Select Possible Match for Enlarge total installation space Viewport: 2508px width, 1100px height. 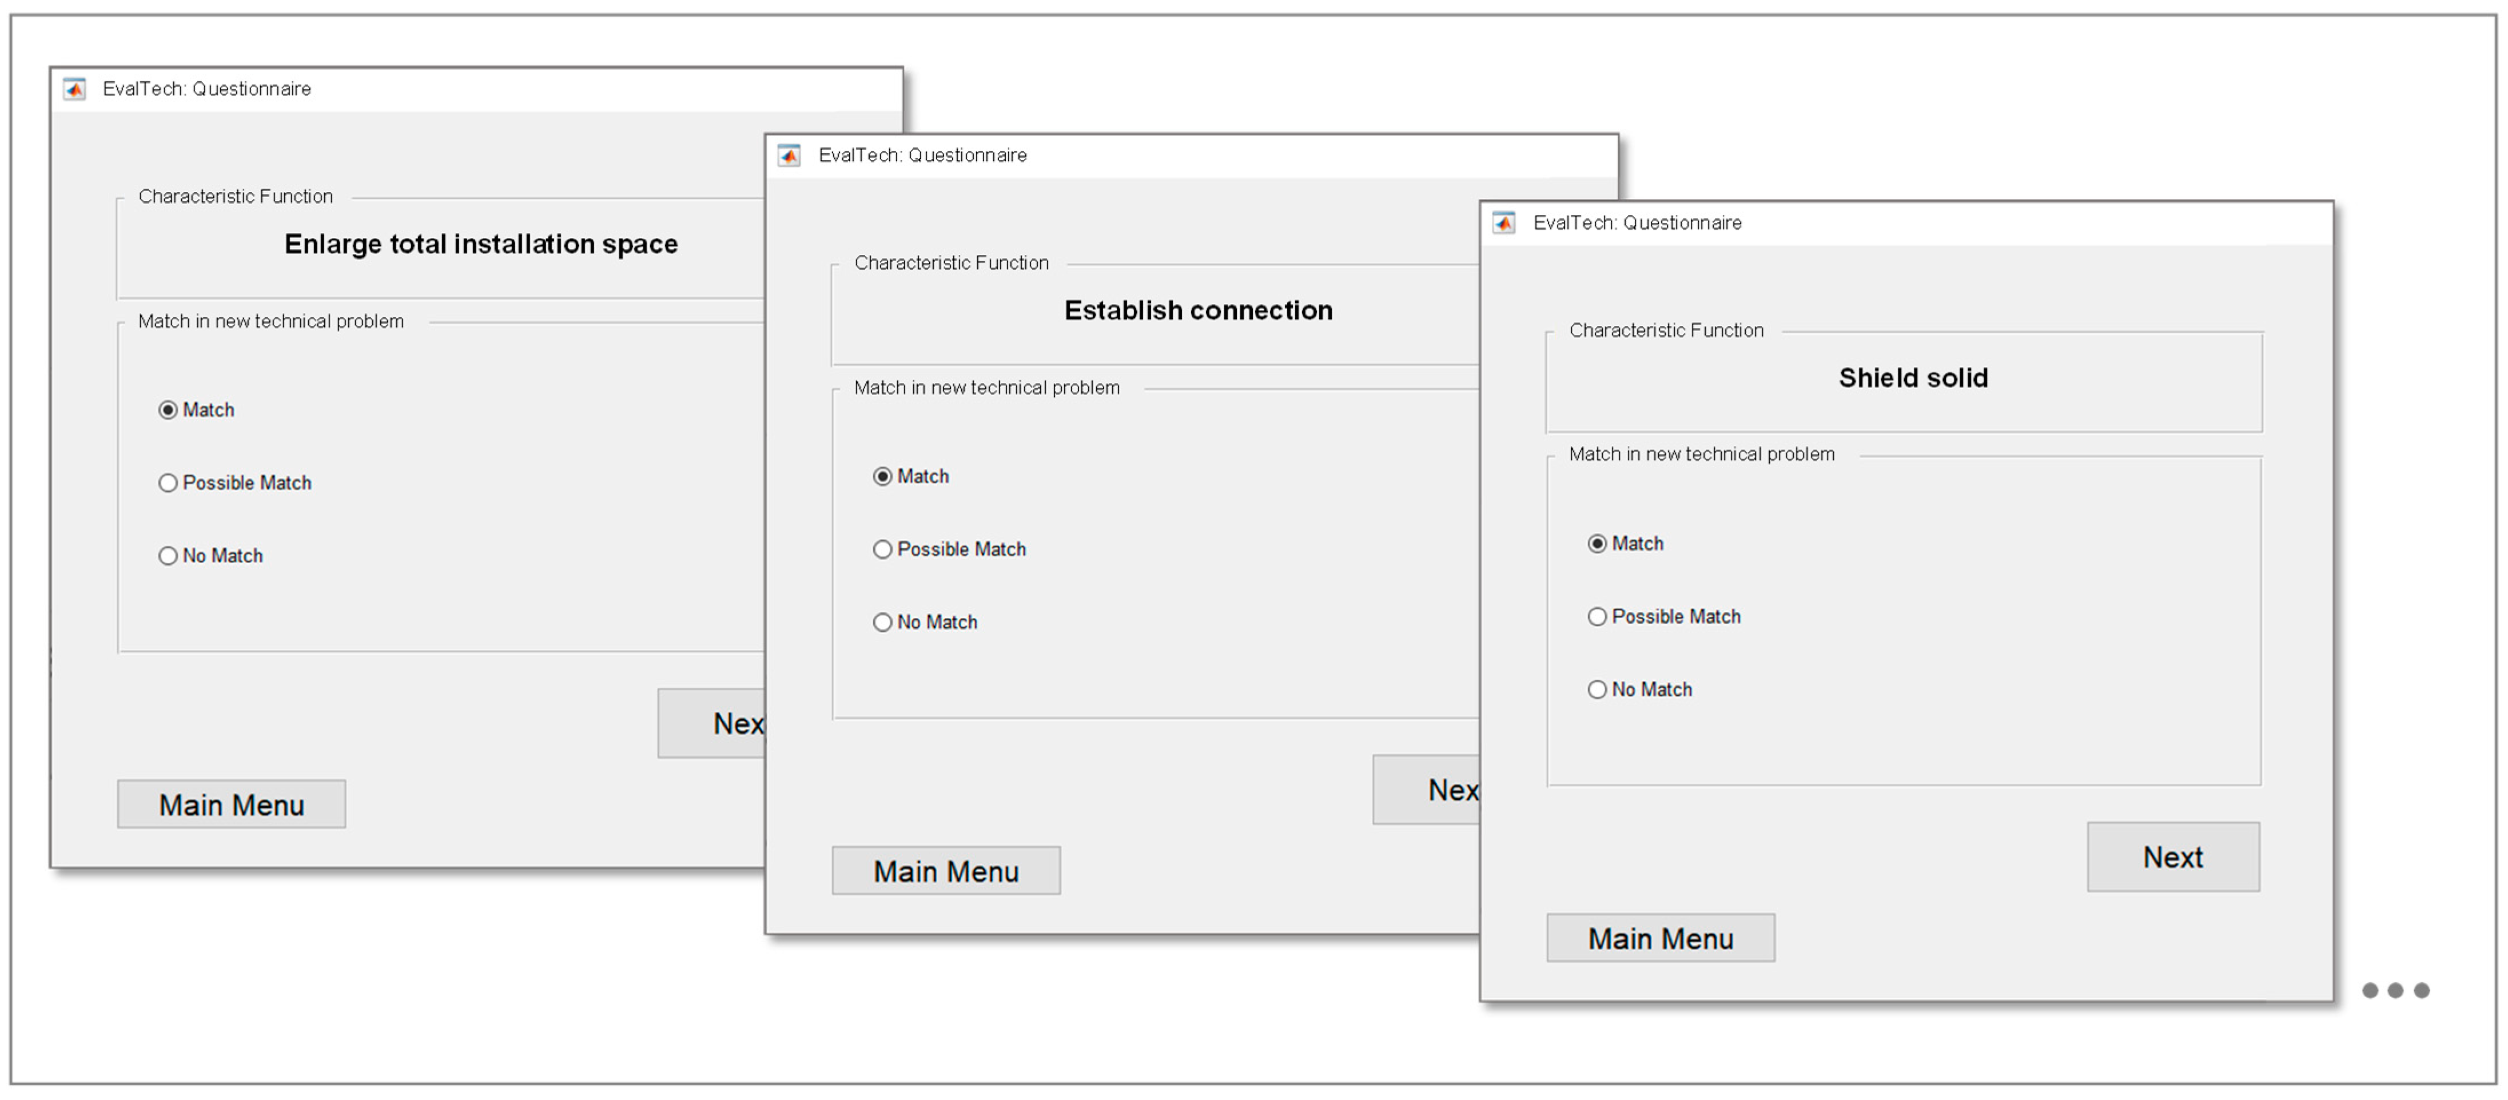pyautogui.click(x=169, y=483)
